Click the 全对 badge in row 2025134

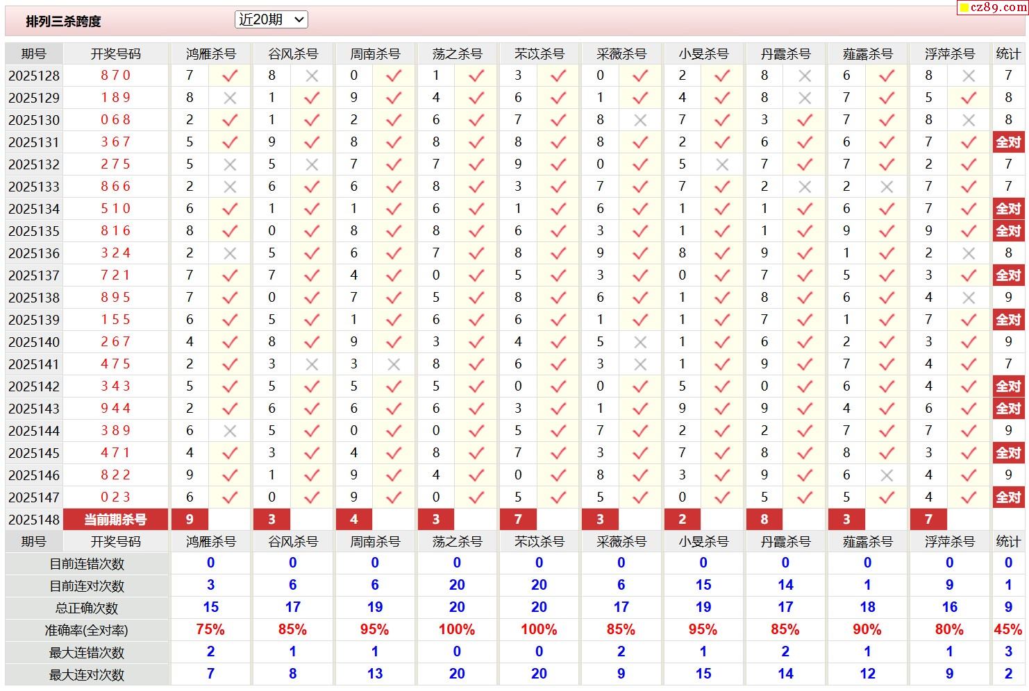point(1008,209)
